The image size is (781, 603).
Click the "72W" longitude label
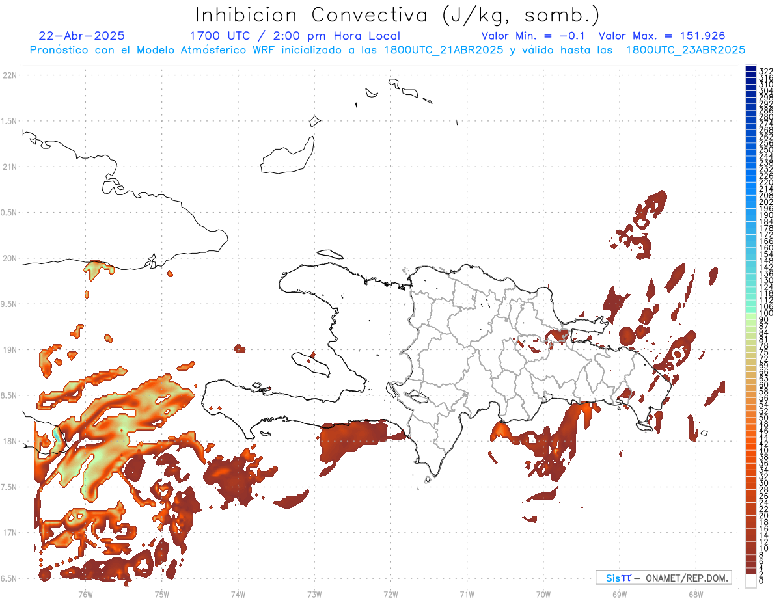point(390,594)
